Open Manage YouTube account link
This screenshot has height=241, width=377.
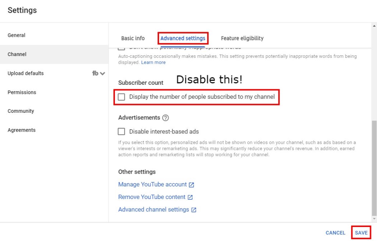(152, 184)
